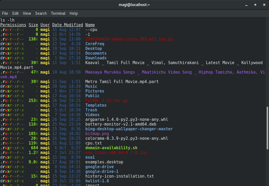Click the magi@localhost title bar text
The image size is (269, 186).
(x=134, y=5)
